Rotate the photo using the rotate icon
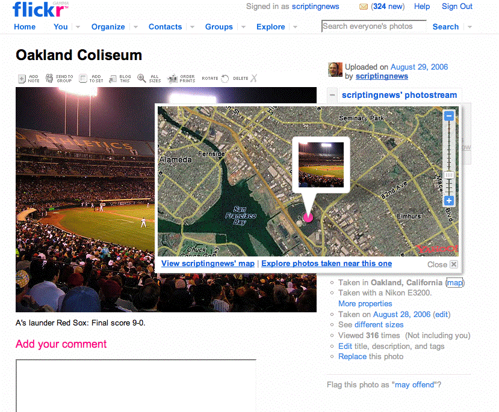The width and height of the screenshot is (499, 412). [x=225, y=79]
